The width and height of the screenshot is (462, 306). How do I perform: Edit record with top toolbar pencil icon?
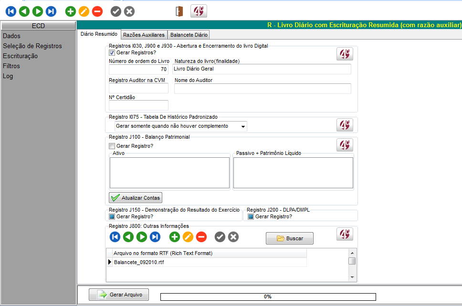click(84, 11)
